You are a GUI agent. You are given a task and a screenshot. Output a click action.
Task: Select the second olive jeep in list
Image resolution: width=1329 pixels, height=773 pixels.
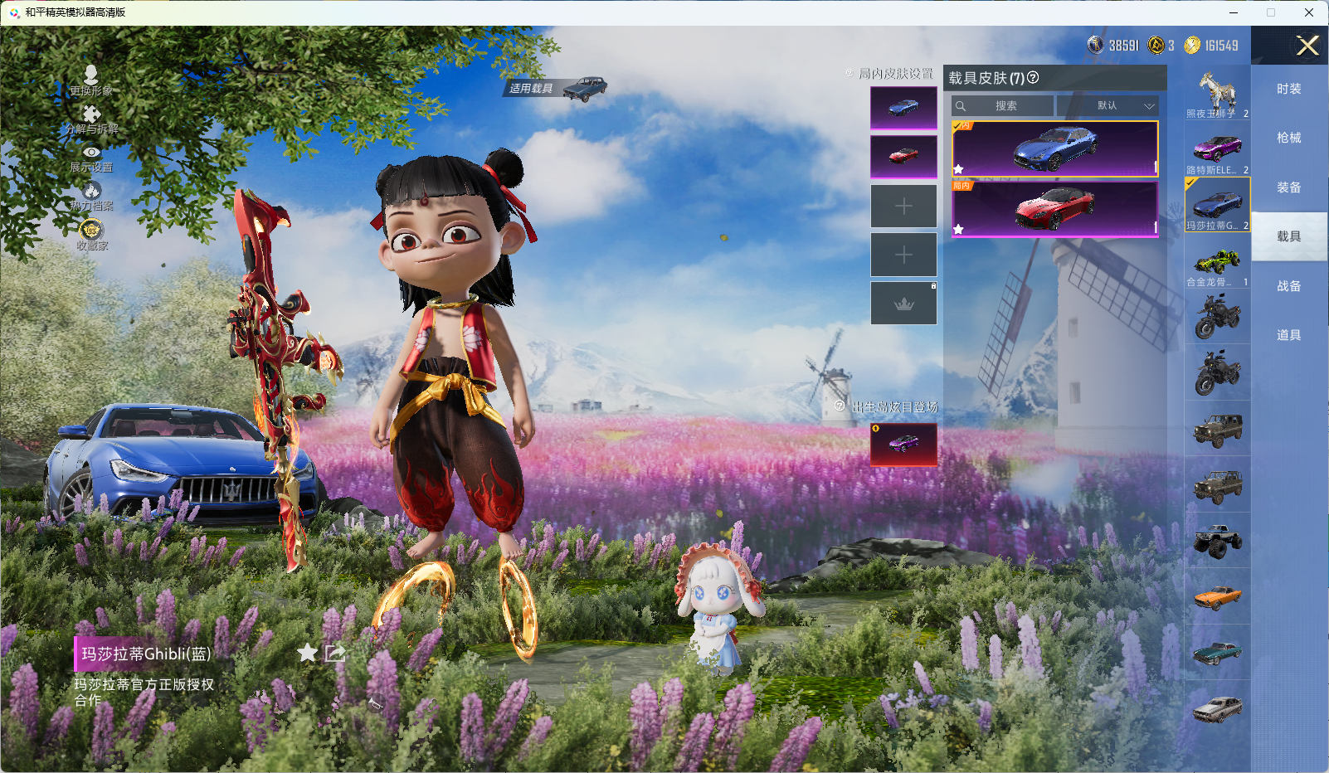[x=1217, y=485]
